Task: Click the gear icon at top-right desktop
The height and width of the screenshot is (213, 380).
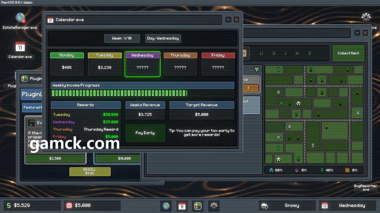Action: tap(366, 17)
